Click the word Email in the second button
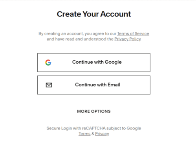196x151 pixels. [x=114, y=85]
